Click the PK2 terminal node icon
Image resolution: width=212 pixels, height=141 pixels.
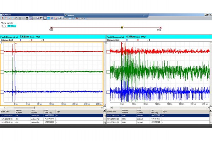pos(161,27)
